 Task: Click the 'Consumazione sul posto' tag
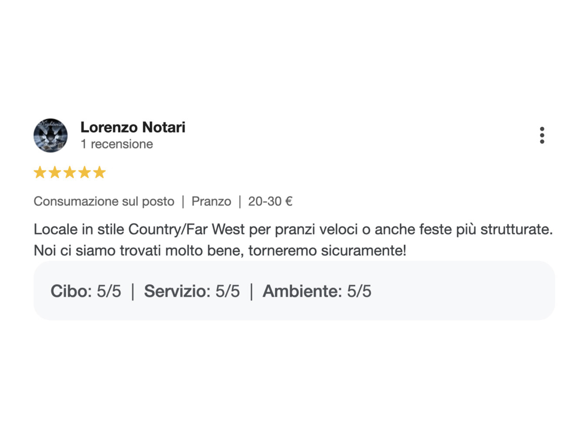point(104,201)
